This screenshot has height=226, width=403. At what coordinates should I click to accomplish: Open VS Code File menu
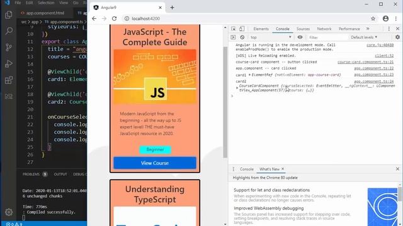(18, 3)
